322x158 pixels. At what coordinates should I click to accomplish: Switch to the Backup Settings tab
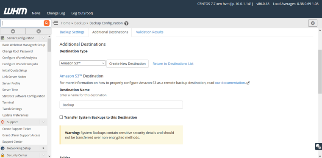pyautogui.click(x=72, y=32)
